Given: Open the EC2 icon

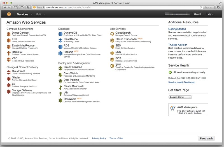Looking at the screenshot, I should tap(9, 40).
